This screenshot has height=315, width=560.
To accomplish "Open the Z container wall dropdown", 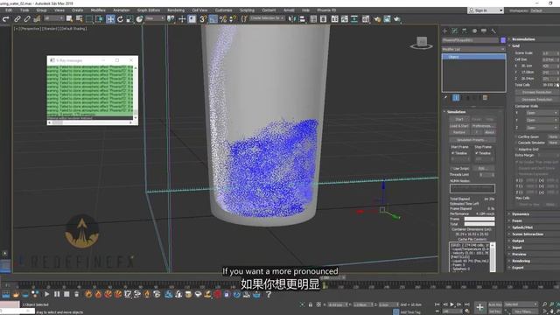I will coord(542,128).
